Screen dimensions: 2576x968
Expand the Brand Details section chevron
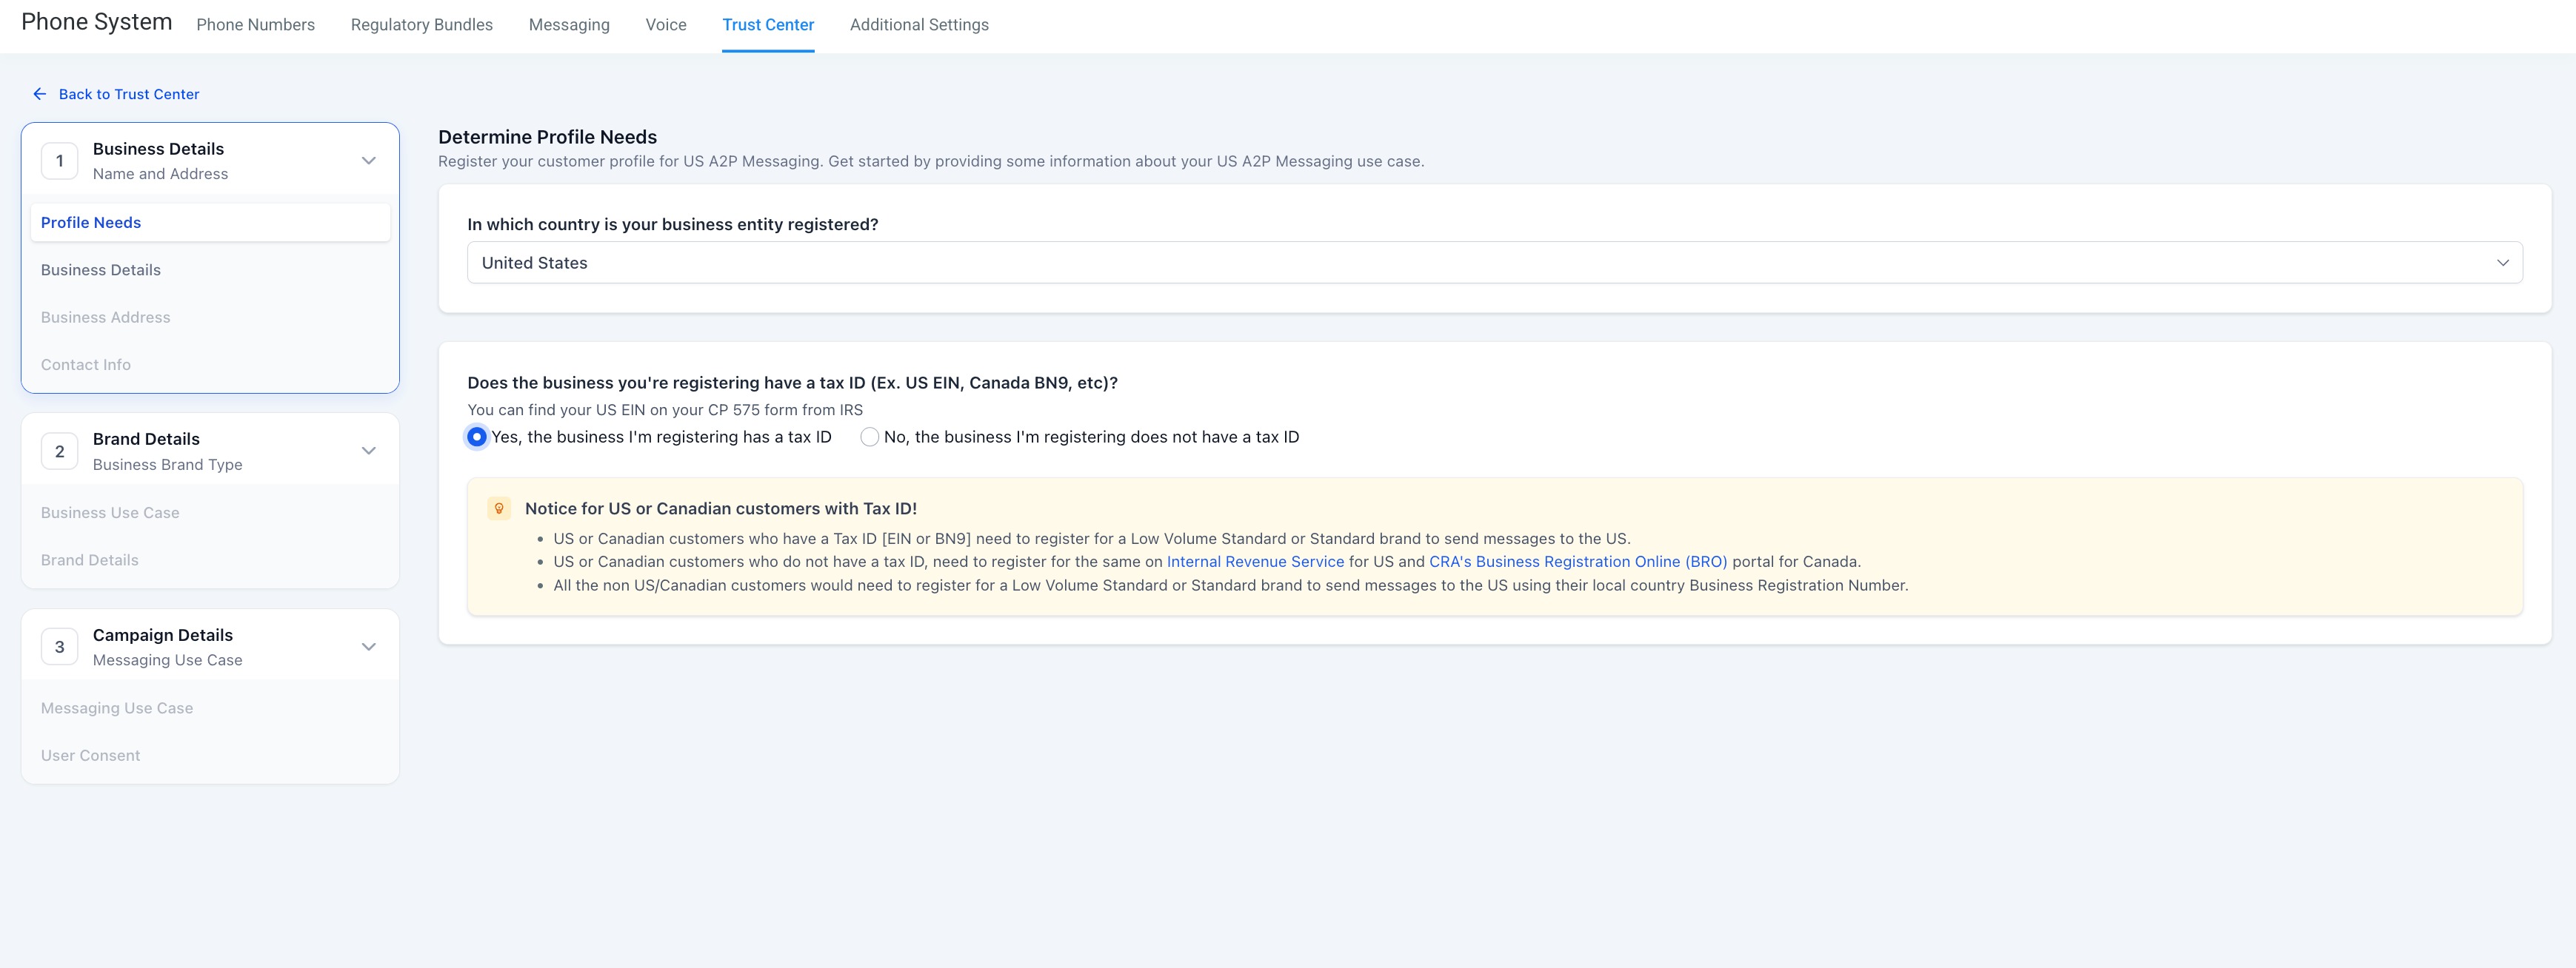coord(367,449)
